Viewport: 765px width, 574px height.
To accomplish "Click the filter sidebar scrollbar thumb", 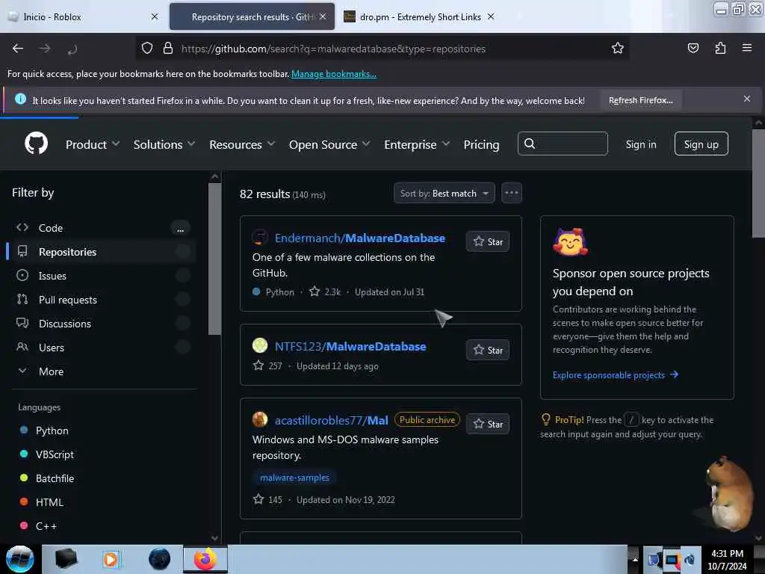I will (x=214, y=259).
